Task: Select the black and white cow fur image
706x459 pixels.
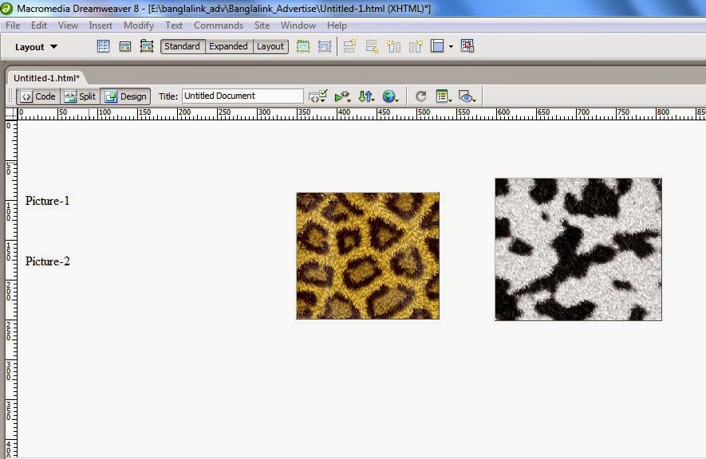Action: pos(578,249)
